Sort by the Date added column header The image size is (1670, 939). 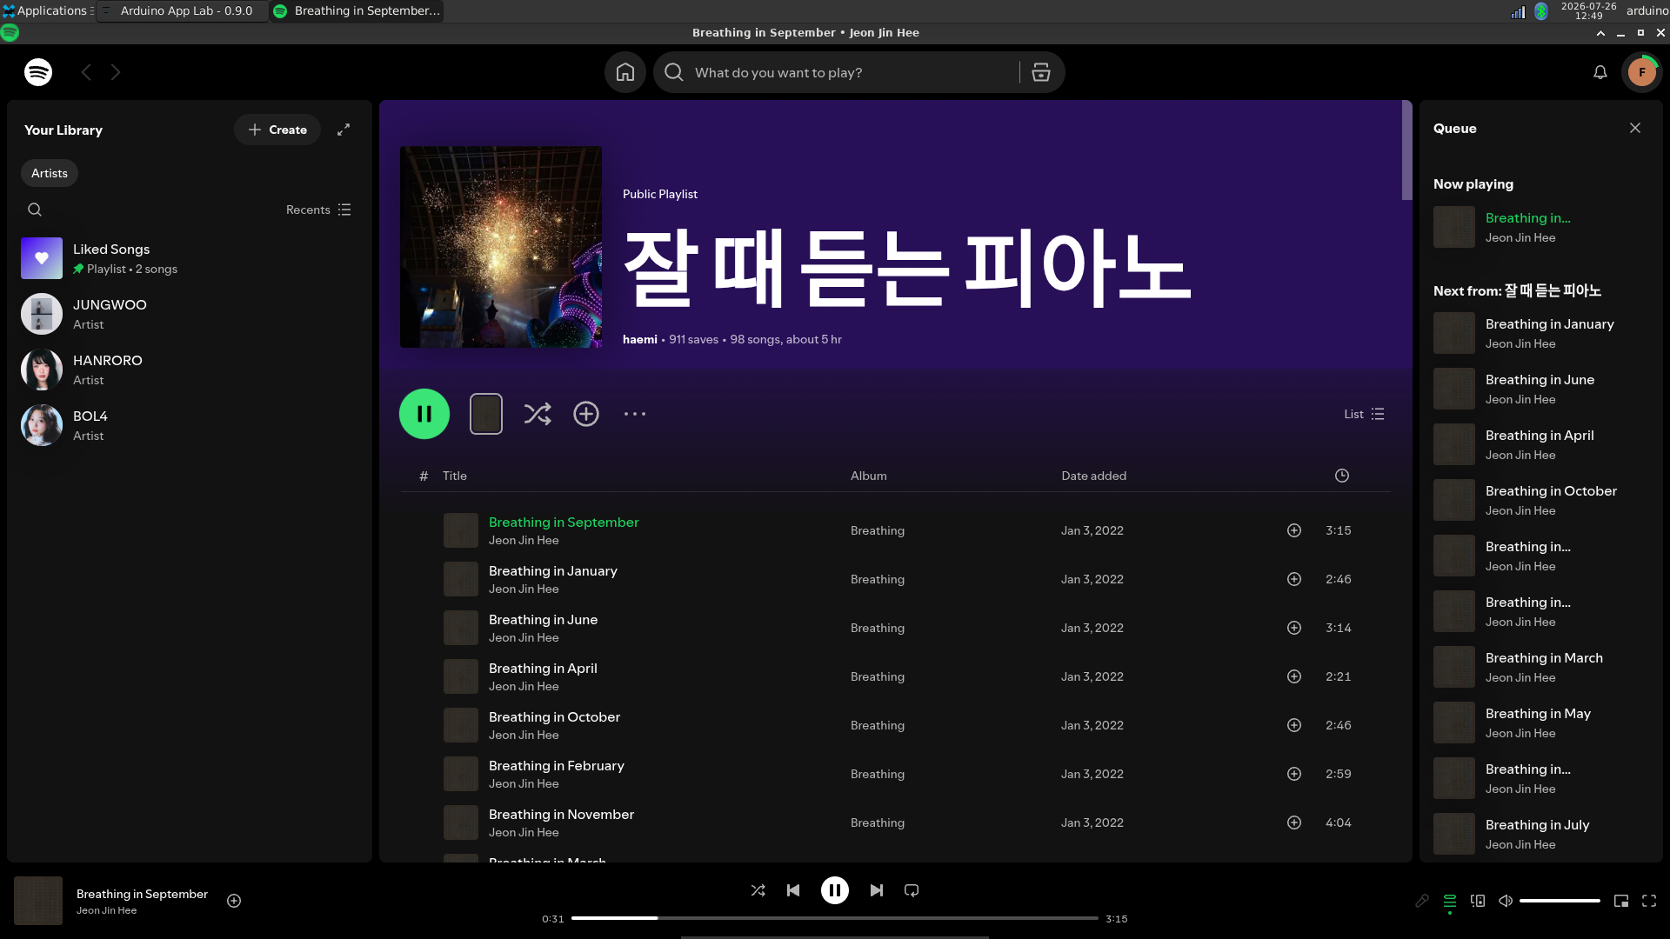tap(1094, 476)
